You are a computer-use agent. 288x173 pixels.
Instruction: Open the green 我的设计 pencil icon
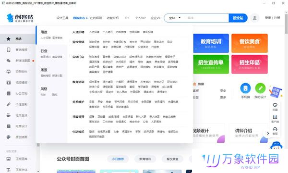tap(260, 88)
